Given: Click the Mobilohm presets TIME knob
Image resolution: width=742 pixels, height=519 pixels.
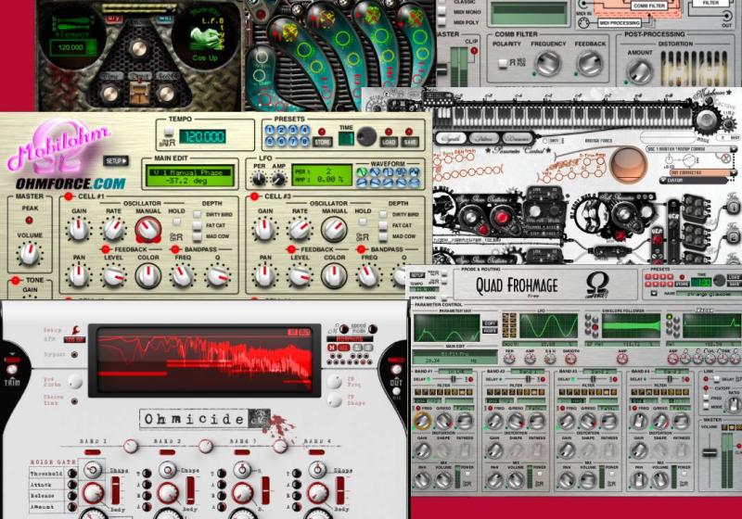Looking at the screenshot, I should 366,136.
